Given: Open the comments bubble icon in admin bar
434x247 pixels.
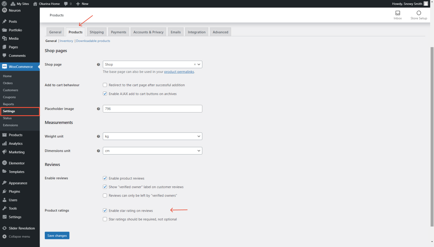Looking at the screenshot, I should [66, 4].
